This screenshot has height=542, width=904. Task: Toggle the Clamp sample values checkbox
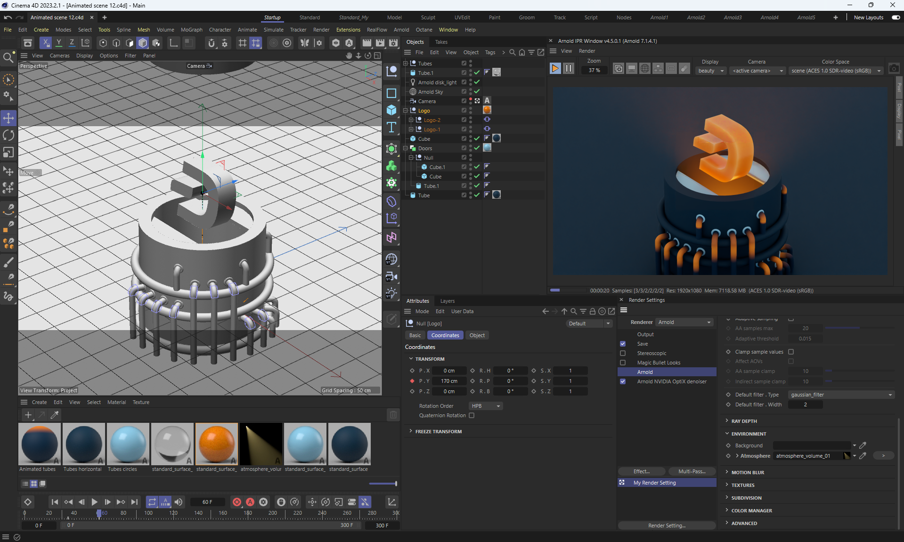click(791, 352)
